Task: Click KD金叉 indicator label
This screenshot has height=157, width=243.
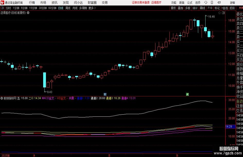Action: [x=61, y=98]
